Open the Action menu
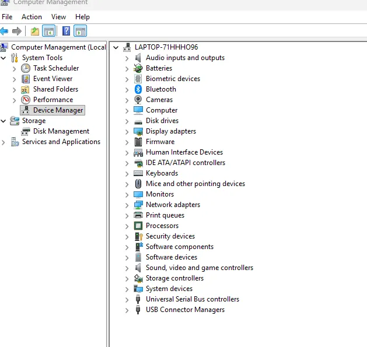The width and height of the screenshot is (367, 347). [x=32, y=17]
